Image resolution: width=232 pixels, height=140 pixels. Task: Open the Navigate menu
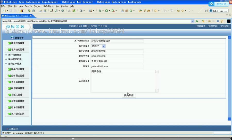19,6
